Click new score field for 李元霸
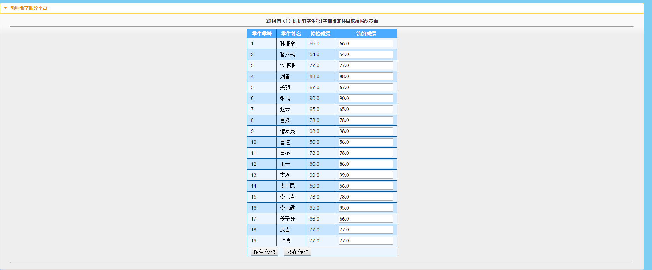The height and width of the screenshot is (270, 652). (366, 208)
